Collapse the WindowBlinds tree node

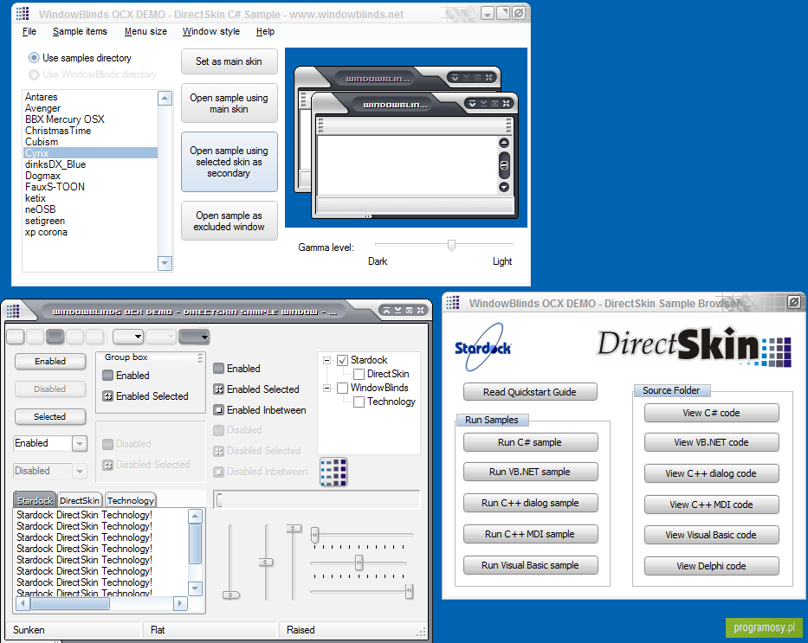[x=326, y=389]
